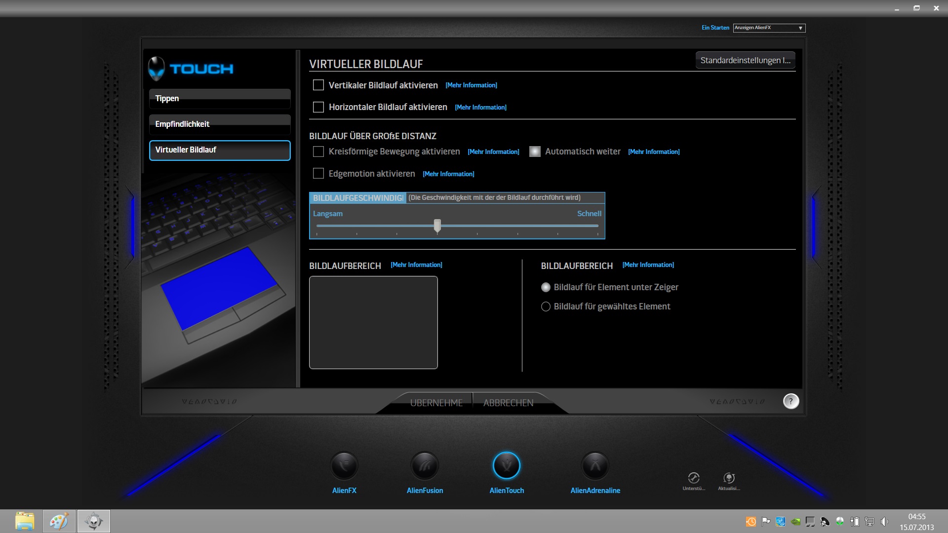Open the AlienFusion module icon
The width and height of the screenshot is (948, 533).
click(425, 466)
